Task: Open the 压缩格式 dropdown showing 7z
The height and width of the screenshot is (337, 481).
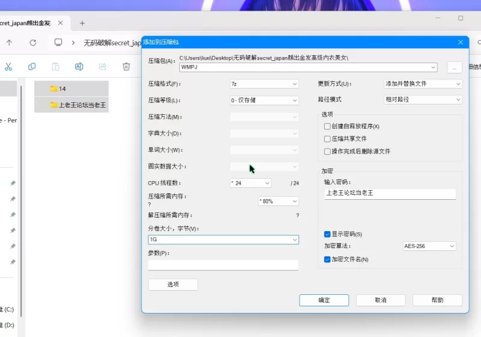Action: tap(264, 84)
